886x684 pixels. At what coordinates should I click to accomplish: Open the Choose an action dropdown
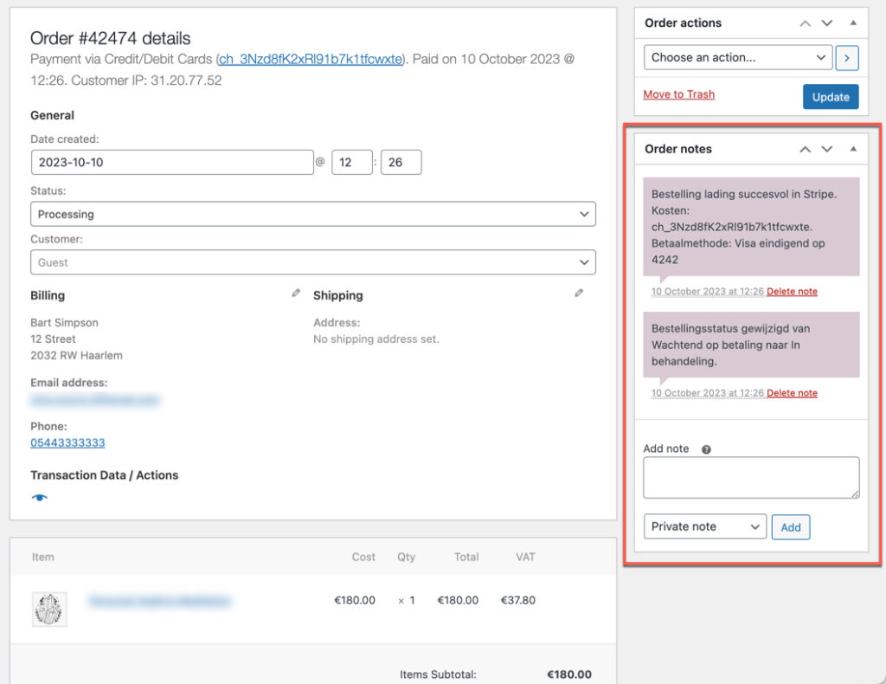(x=738, y=58)
